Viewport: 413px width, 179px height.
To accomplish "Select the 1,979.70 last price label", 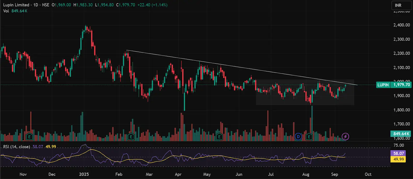I will pyautogui.click(x=401, y=85).
